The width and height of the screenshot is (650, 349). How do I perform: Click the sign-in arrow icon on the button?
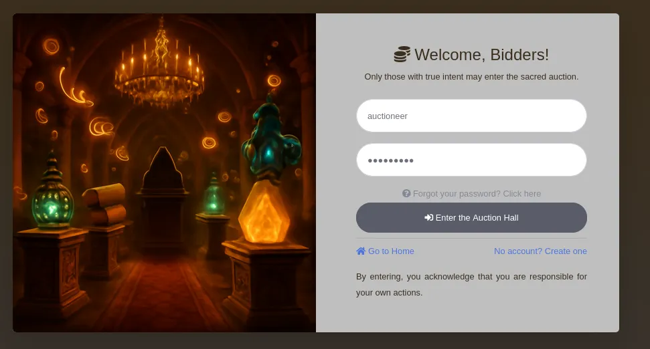pos(428,218)
